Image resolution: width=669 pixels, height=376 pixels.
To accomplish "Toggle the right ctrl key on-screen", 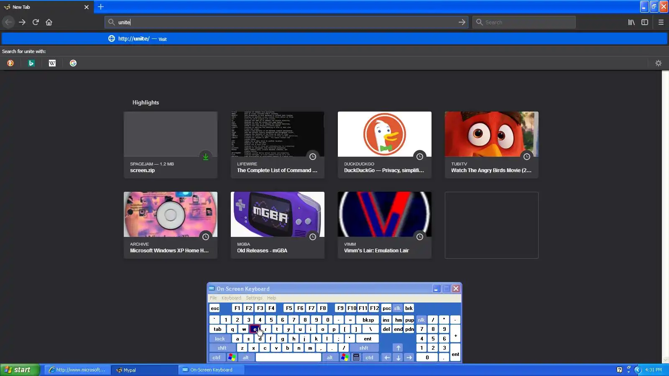I will tap(369, 358).
